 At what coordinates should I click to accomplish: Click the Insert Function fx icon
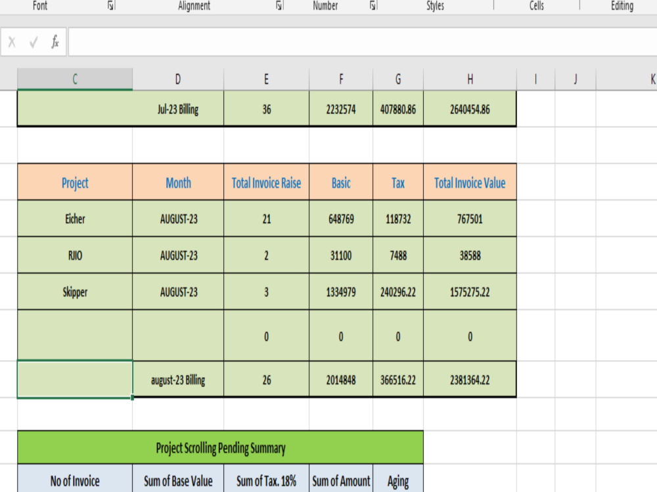pyautogui.click(x=55, y=42)
